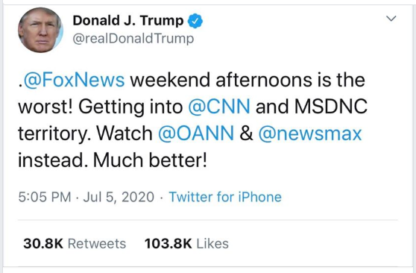Click the Jul 5, 2020 date
This screenshot has width=416, height=273.
click(119, 197)
